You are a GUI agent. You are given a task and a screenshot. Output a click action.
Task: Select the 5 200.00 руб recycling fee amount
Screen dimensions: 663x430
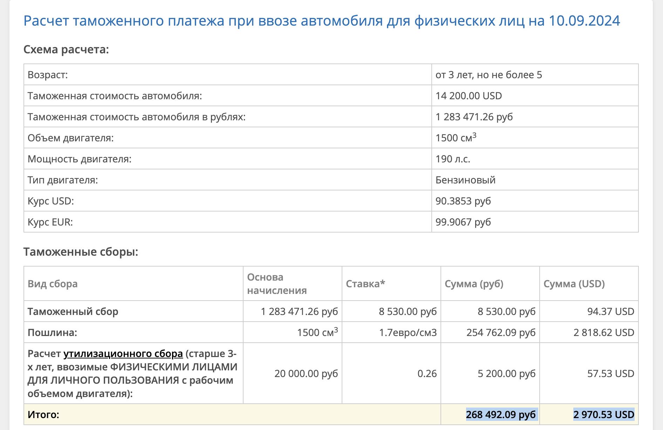coord(507,374)
